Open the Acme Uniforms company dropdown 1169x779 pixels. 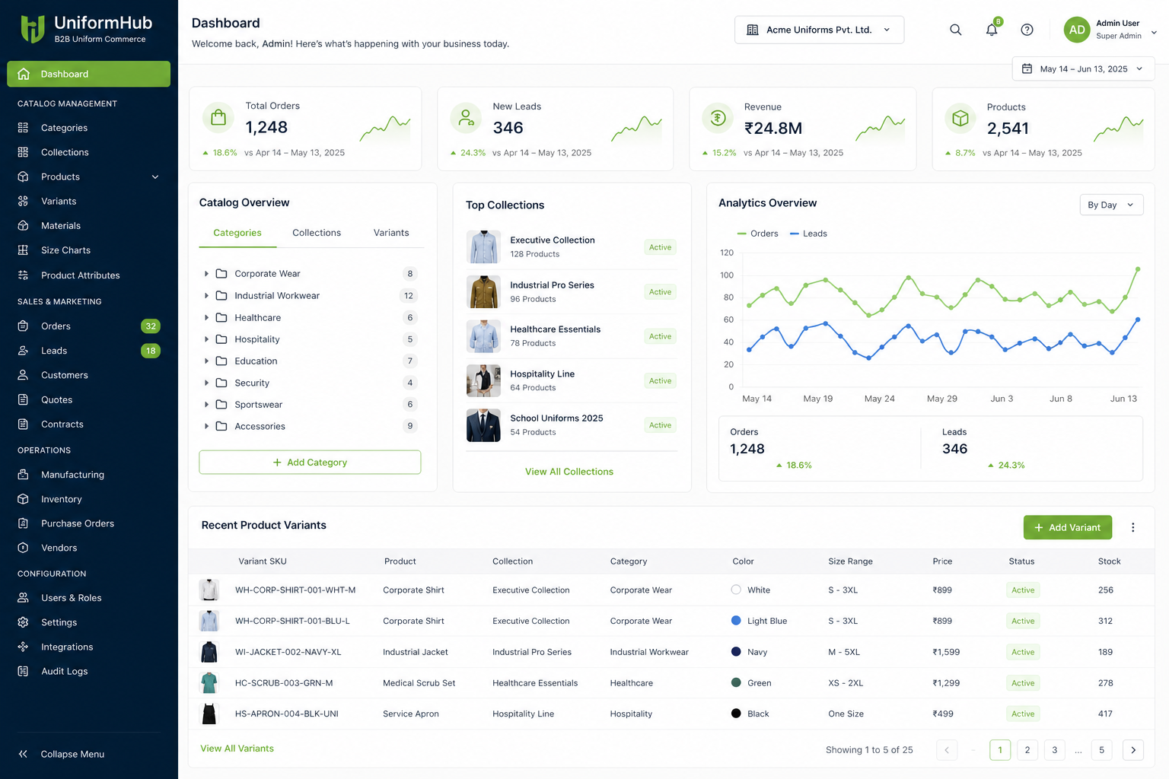(819, 30)
